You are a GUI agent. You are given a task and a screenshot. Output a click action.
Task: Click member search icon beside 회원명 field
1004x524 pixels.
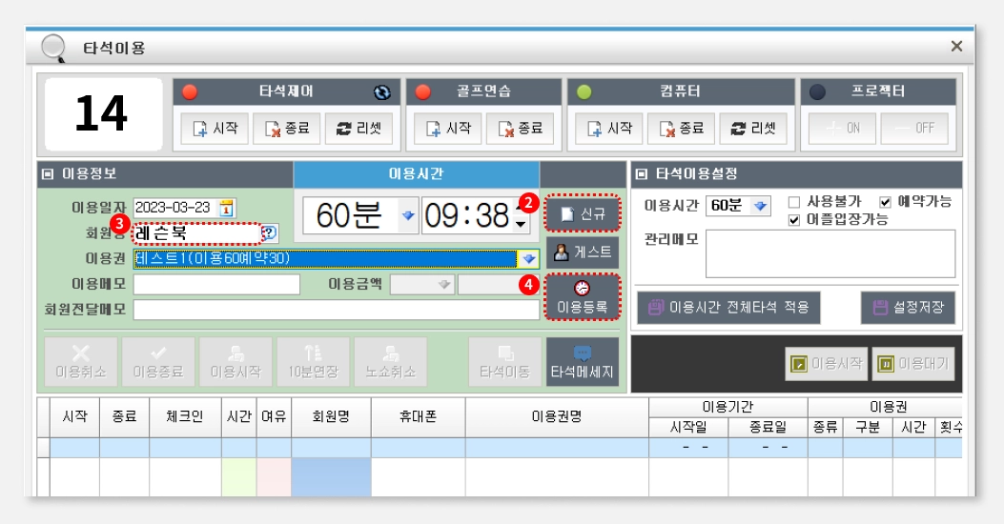point(270,232)
